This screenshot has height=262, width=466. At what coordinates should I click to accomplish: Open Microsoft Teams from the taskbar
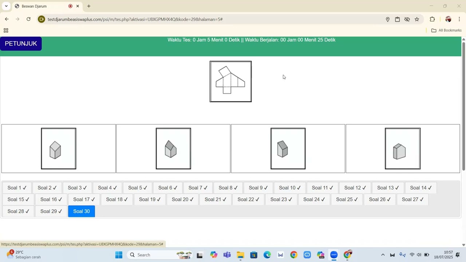click(227, 255)
